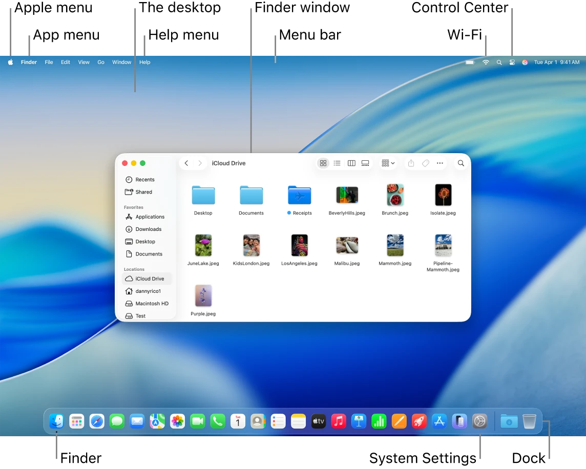
Task: Open Launchpad from the Dock
Action: tap(77, 421)
